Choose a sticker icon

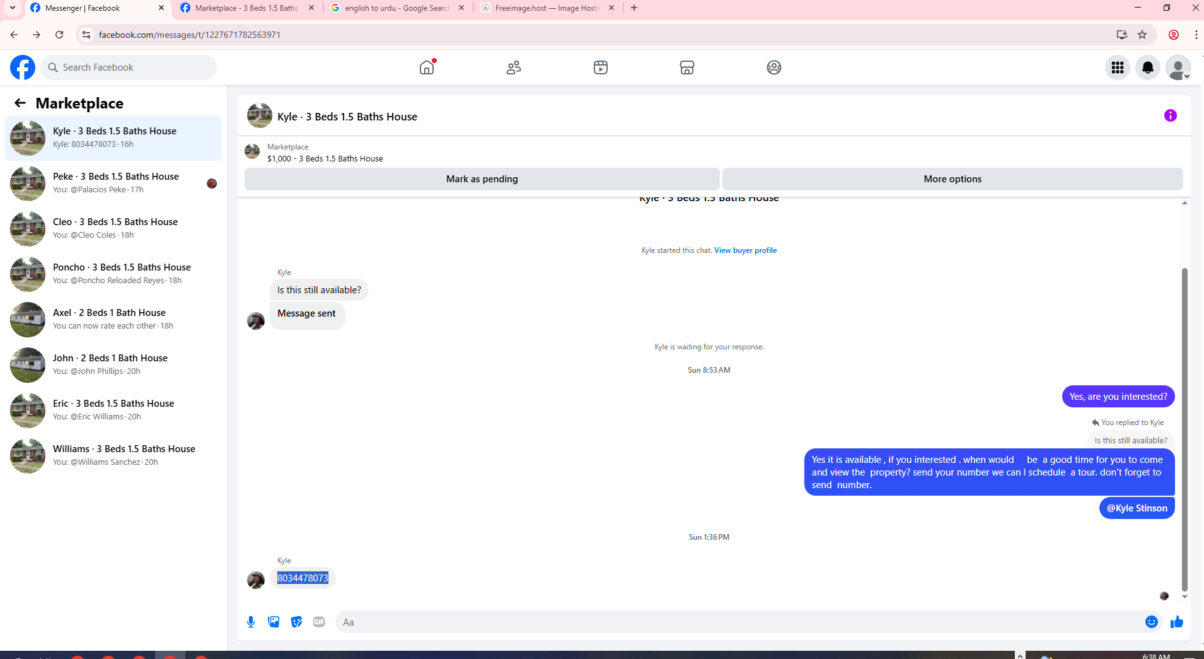pyautogui.click(x=296, y=622)
